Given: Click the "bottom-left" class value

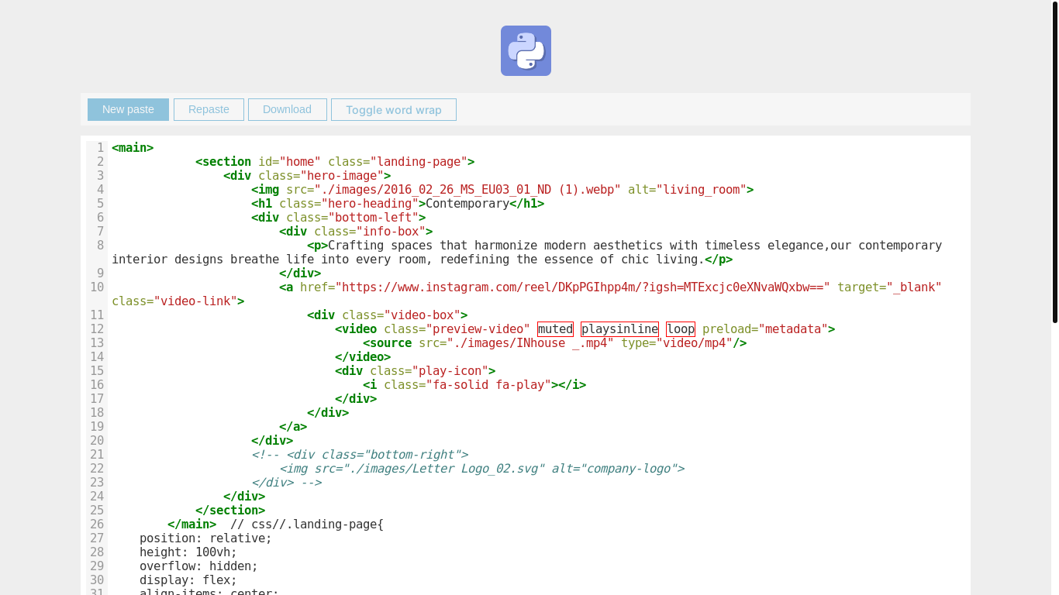Looking at the screenshot, I should click(374, 218).
